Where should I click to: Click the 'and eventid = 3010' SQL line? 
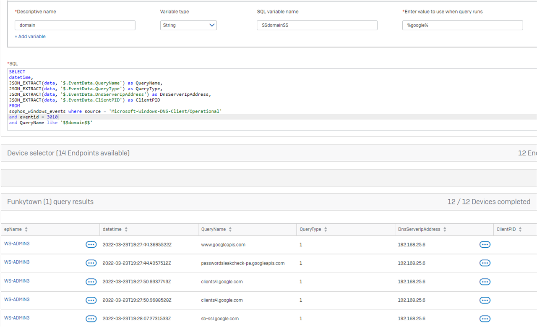34,117
